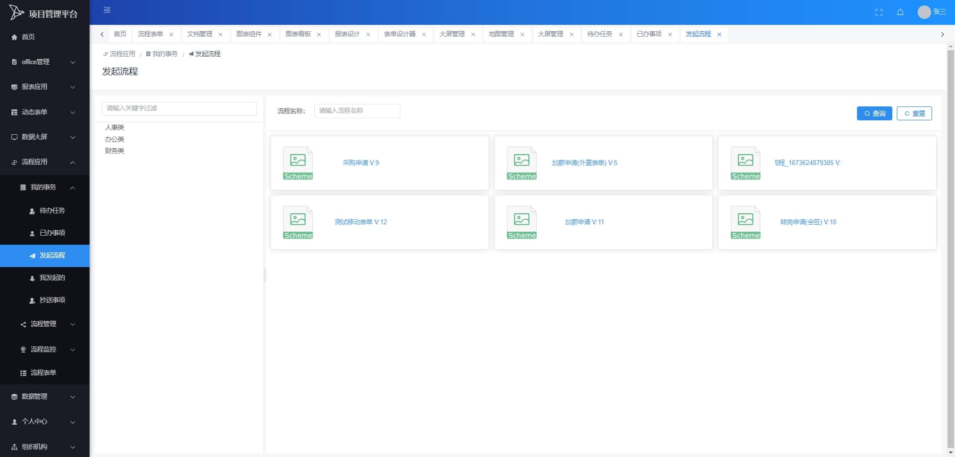
Task: Focus the 流程名称 input field
Action: pyautogui.click(x=357, y=111)
